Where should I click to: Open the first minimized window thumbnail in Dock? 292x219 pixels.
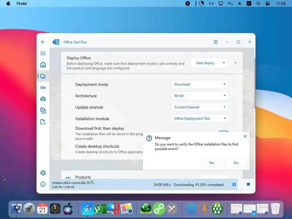click(x=236, y=208)
